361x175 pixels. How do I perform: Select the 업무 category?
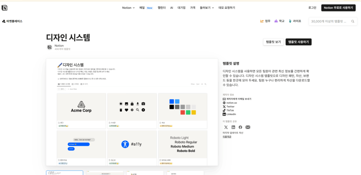pyautogui.click(x=265, y=21)
